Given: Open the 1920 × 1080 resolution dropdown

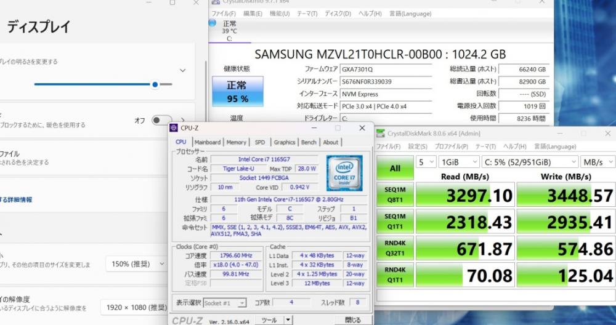Looking at the screenshot, I should [x=136, y=307].
